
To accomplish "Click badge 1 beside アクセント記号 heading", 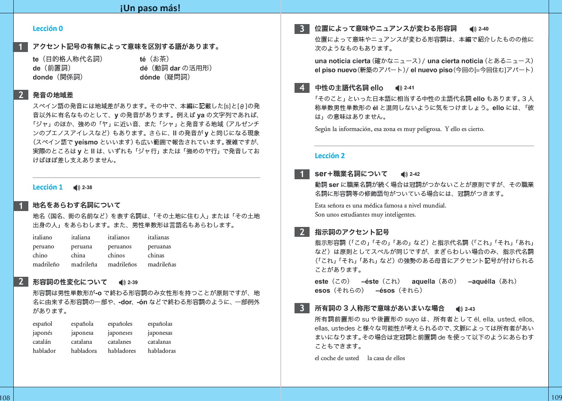I will (21, 47).
